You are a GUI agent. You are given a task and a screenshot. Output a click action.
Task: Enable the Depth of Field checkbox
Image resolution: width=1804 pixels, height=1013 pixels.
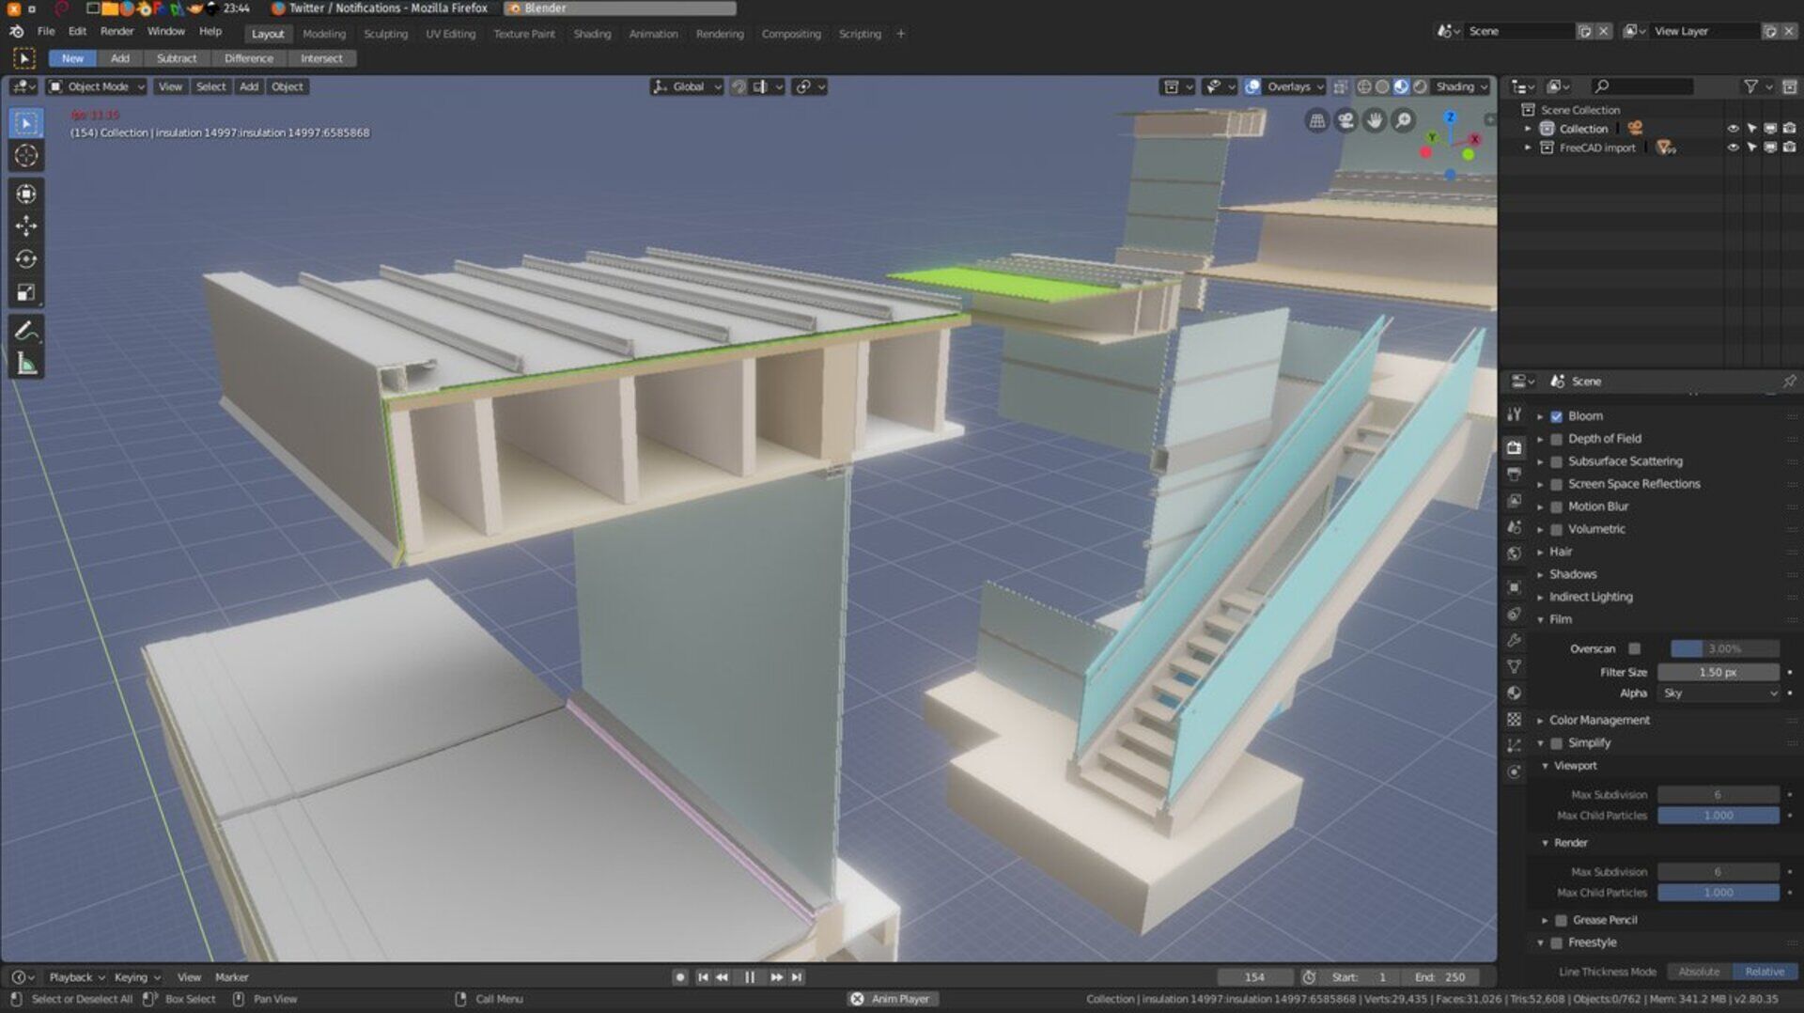coord(1558,438)
